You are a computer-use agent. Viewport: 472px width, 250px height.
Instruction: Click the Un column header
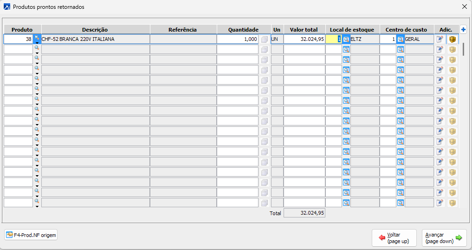pyautogui.click(x=277, y=30)
